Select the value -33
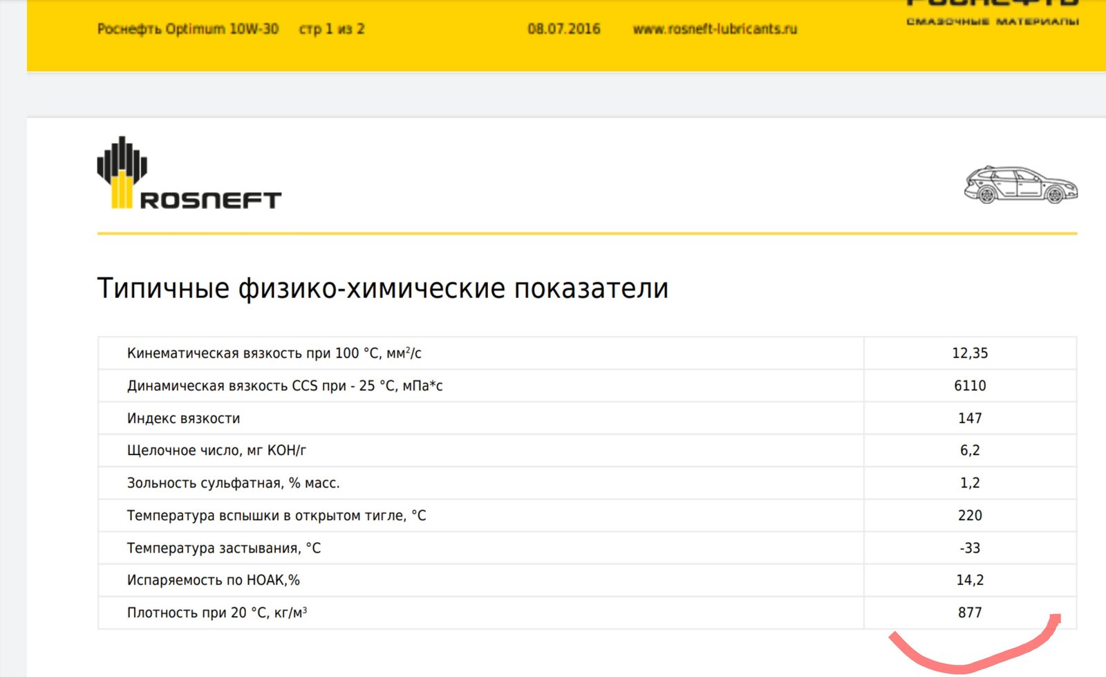1106x677 pixels. pyautogui.click(x=970, y=548)
